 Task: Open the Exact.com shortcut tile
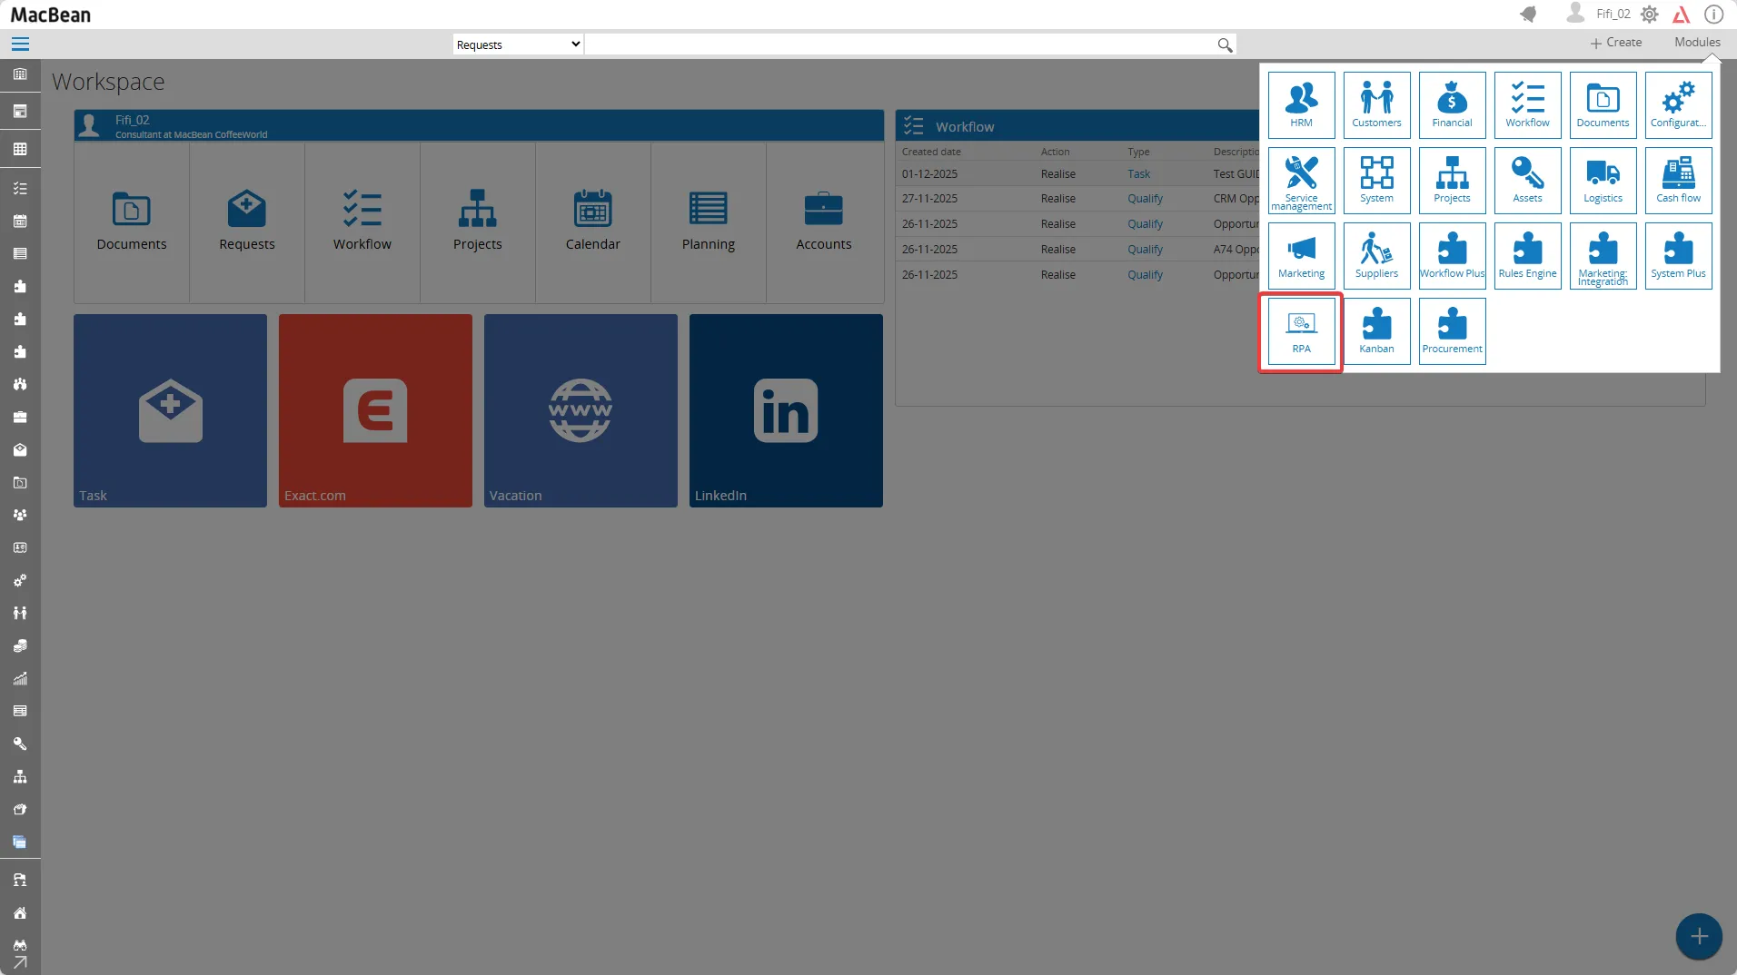[x=374, y=410]
